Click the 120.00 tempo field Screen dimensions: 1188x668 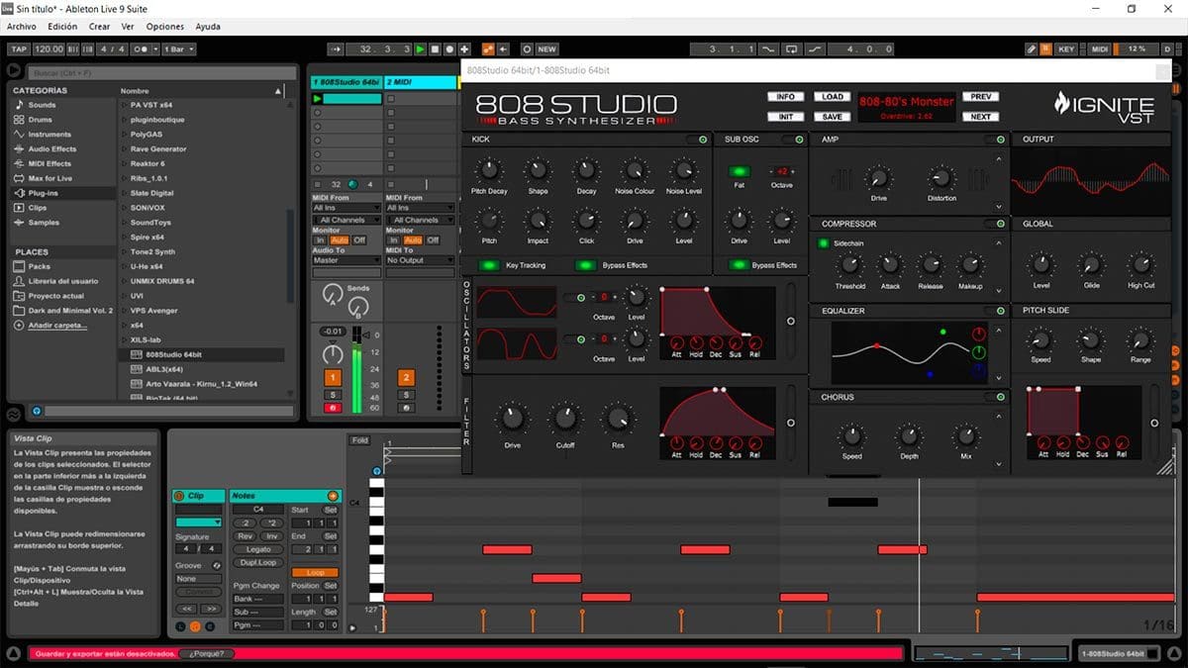pos(49,48)
